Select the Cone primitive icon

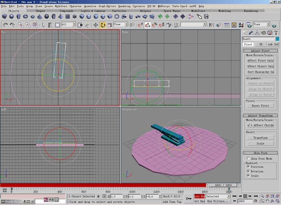(x=40, y=17)
